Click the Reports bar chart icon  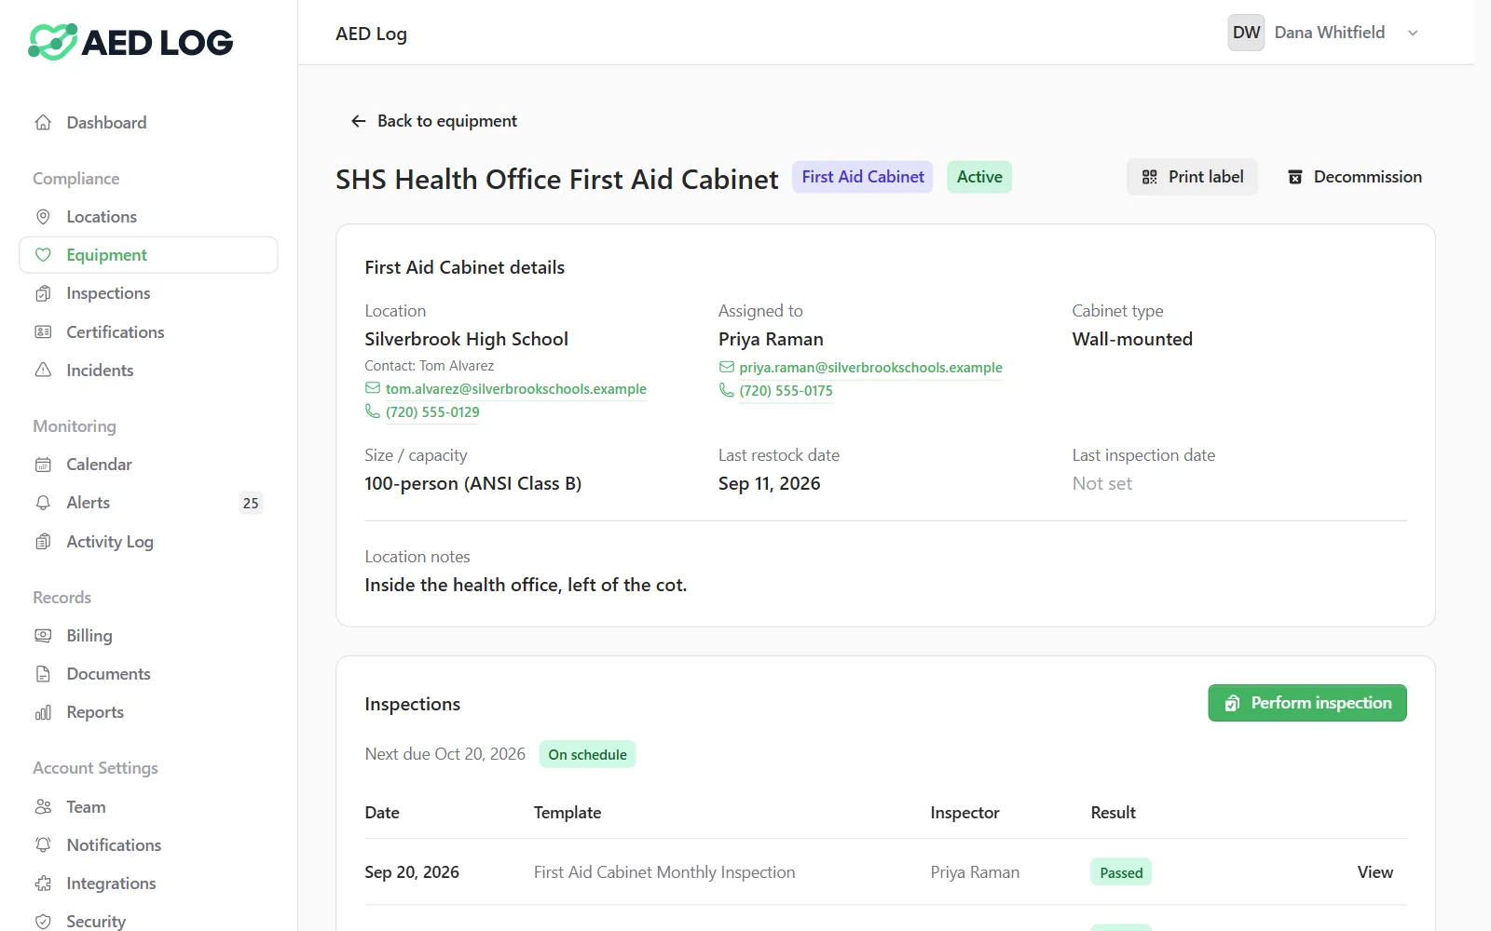[43, 712]
